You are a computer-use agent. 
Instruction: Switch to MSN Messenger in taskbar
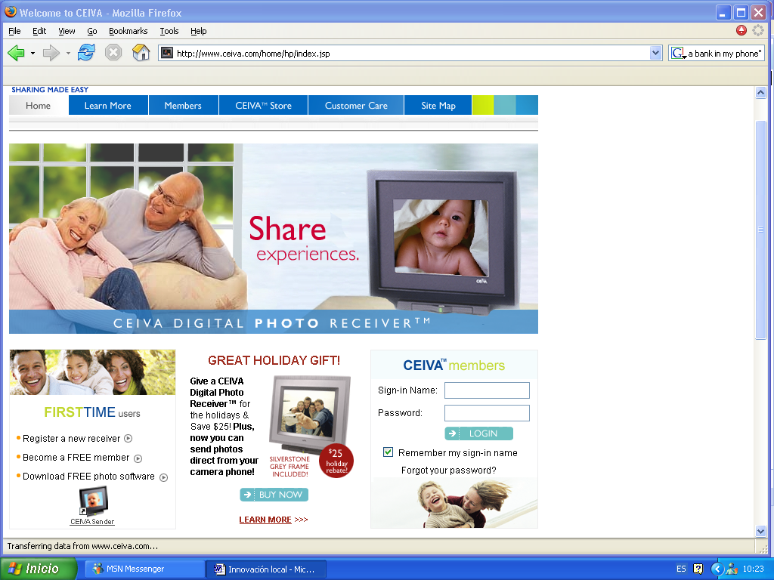tap(145, 569)
